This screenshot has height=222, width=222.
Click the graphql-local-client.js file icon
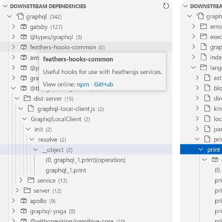(31, 108)
